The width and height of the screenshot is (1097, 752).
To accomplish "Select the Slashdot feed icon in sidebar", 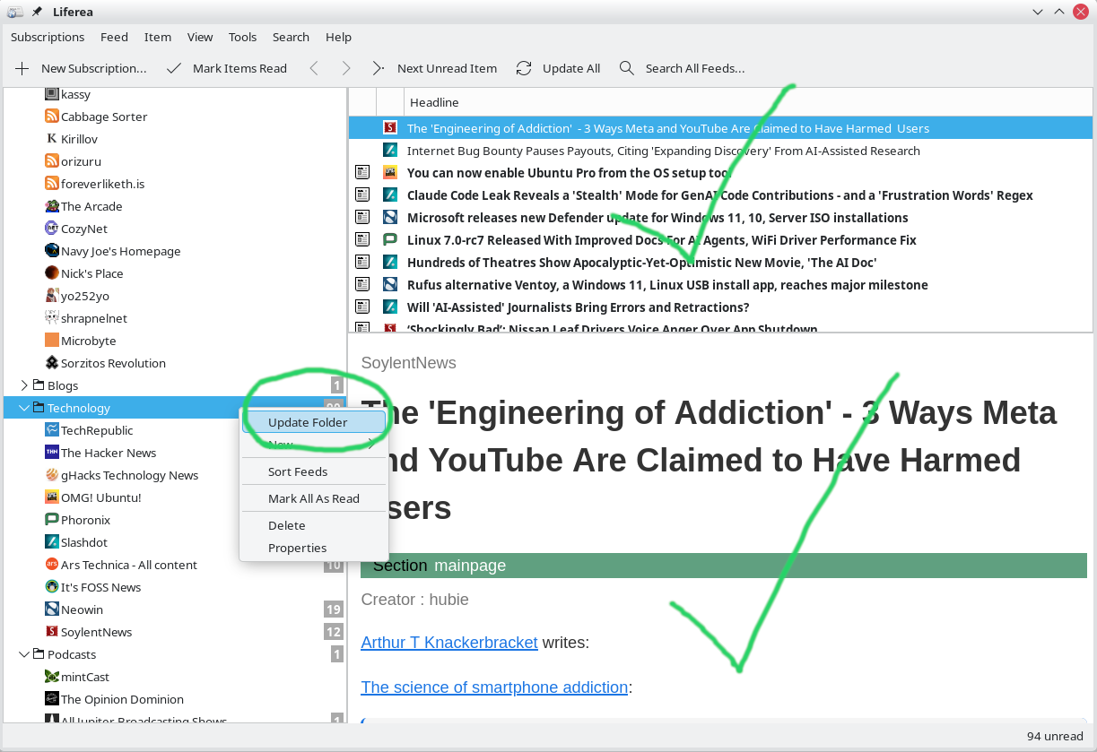I will 53,542.
